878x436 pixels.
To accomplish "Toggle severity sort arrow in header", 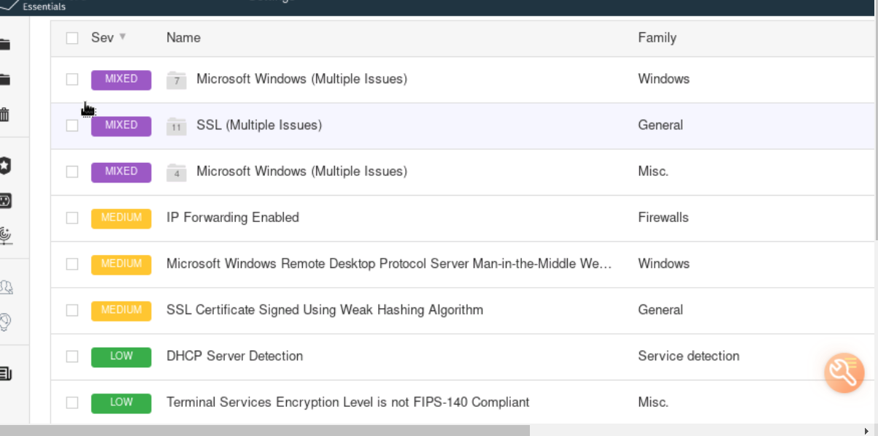I will [123, 37].
